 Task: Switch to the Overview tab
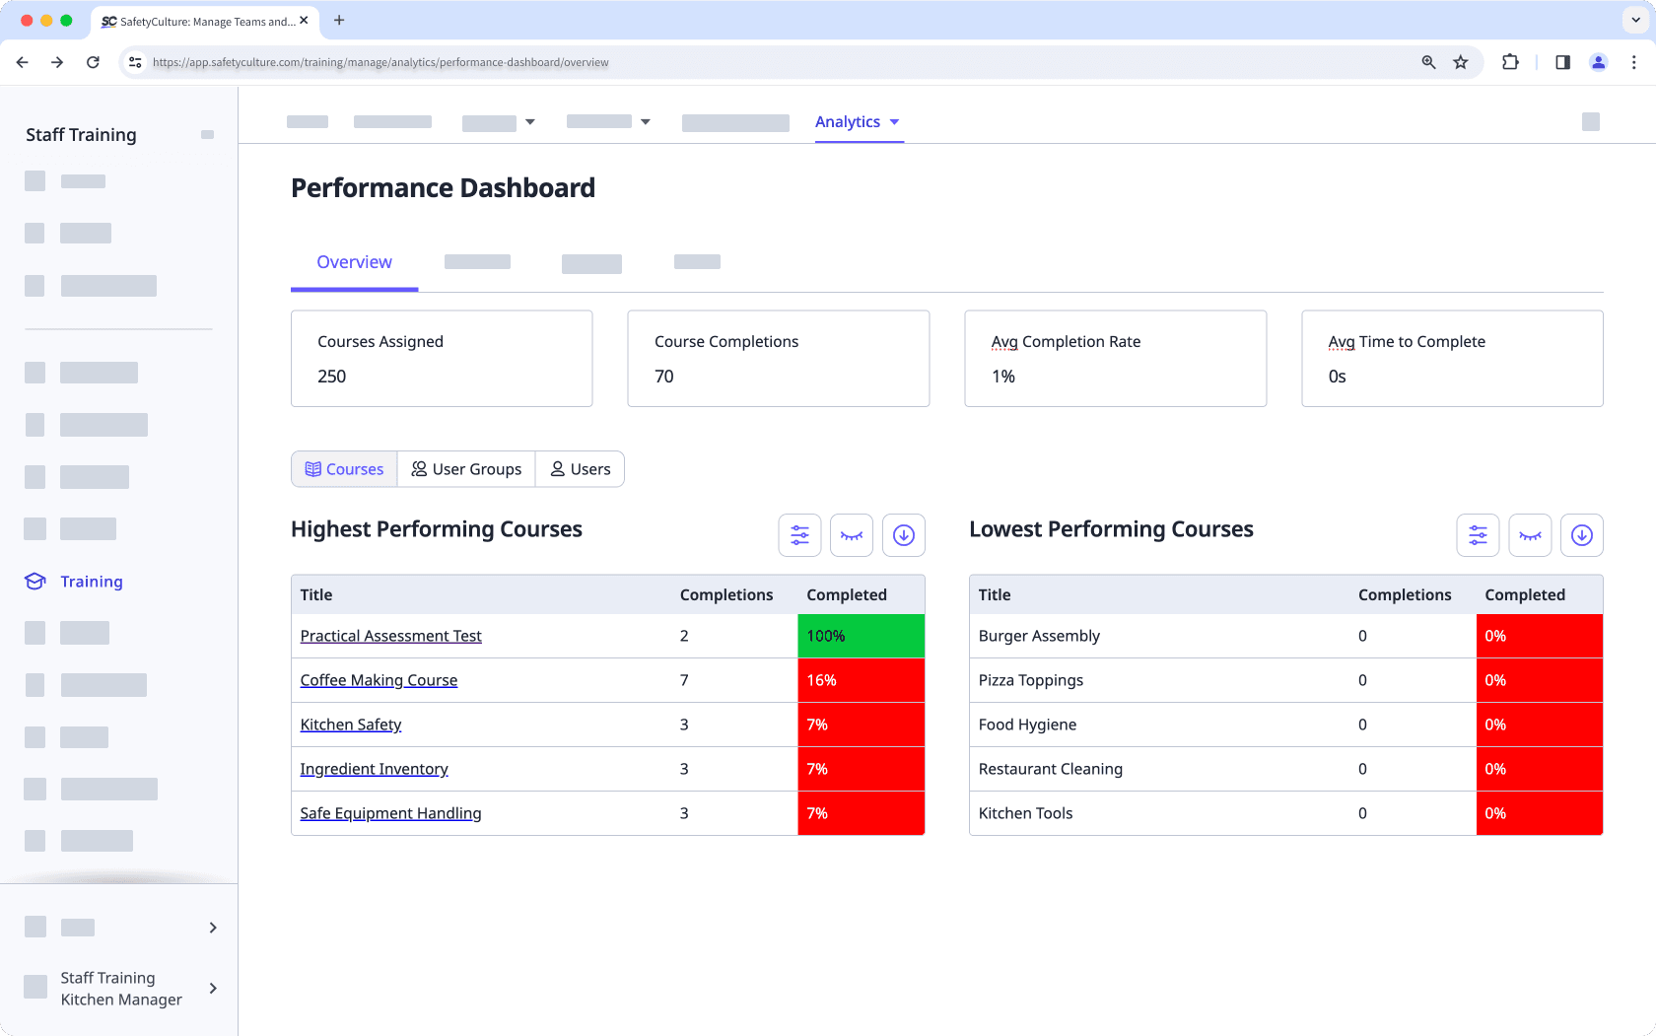354,262
